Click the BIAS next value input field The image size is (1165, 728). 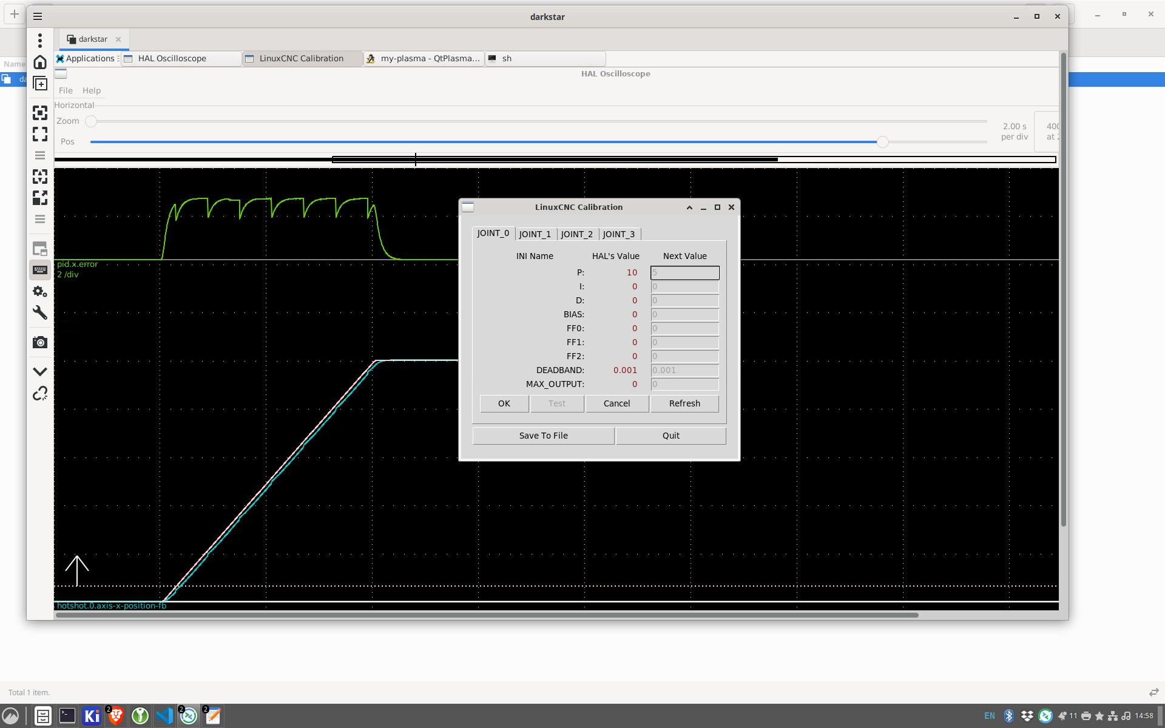pyautogui.click(x=685, y=315)
